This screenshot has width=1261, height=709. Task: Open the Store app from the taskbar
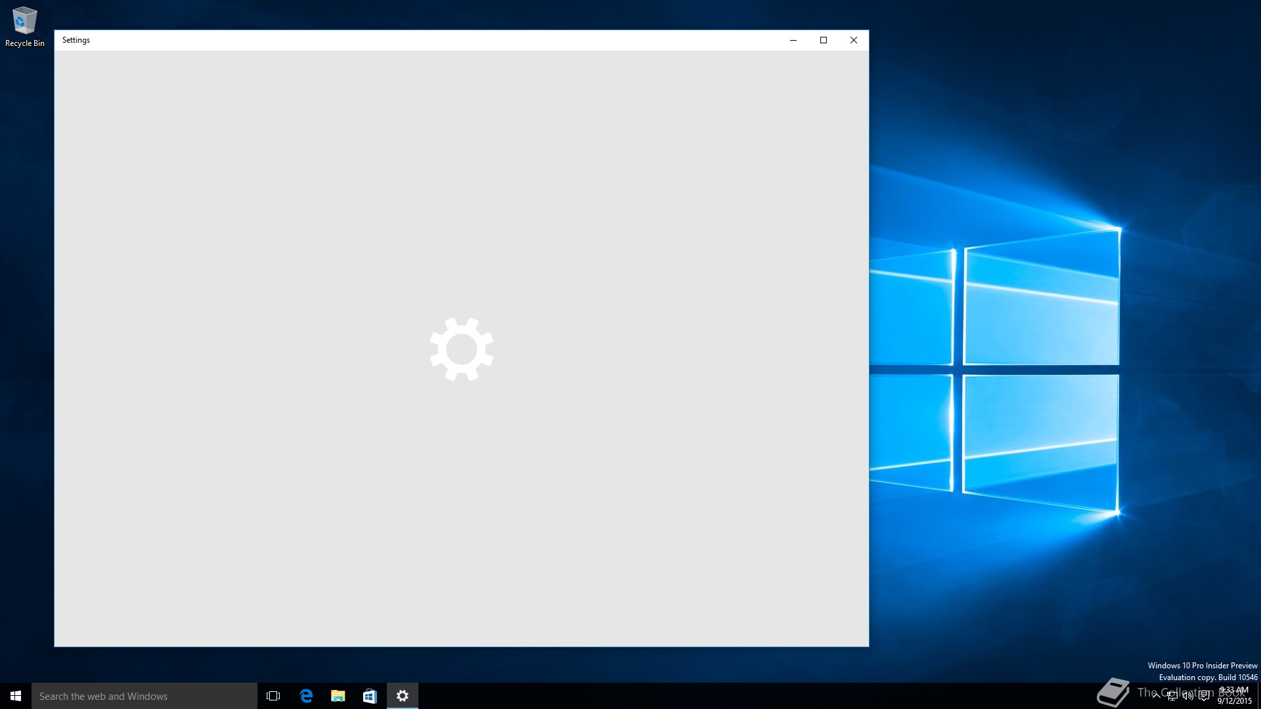coord(370,696)
